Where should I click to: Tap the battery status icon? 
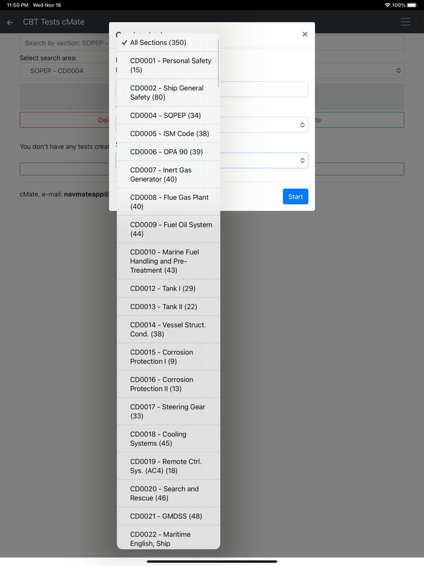tap(412, 5)
